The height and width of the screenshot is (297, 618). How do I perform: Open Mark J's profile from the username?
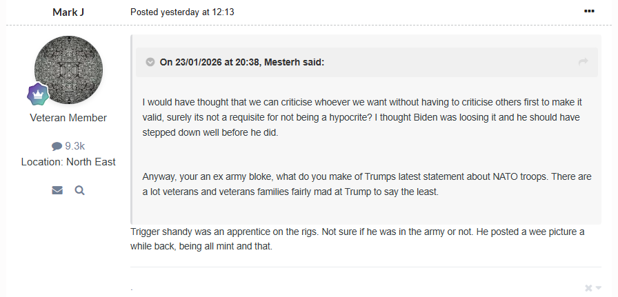click(68, 12)
